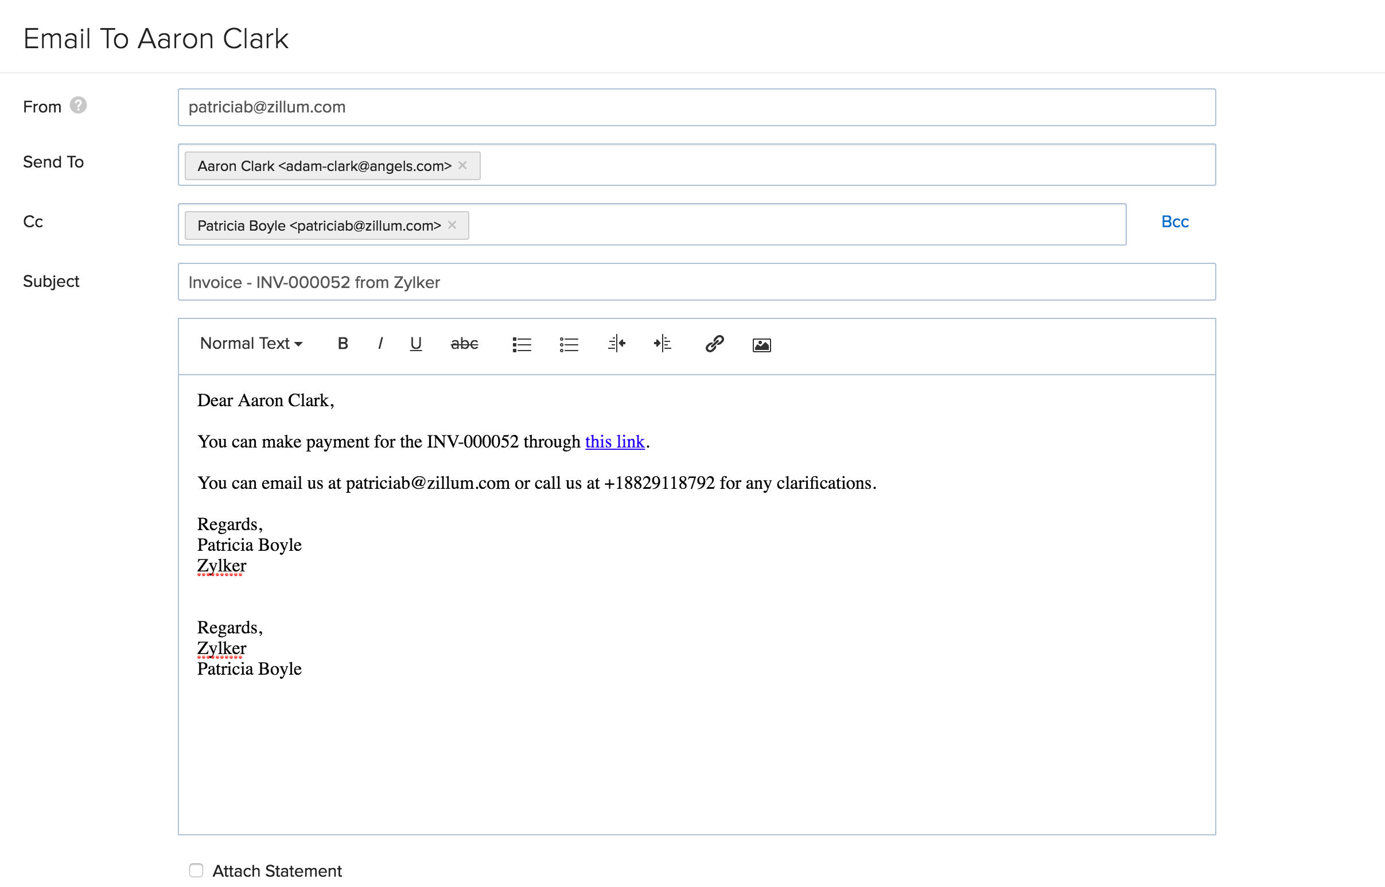1385x887 pixels.
Task: Click the Insert image icon
Action: [761, 343]
